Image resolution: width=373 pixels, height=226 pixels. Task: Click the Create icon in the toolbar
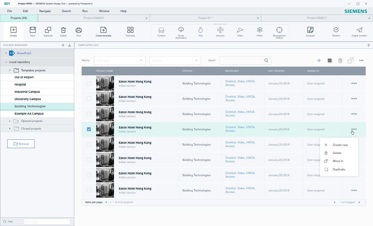click(x=13, y=30)
